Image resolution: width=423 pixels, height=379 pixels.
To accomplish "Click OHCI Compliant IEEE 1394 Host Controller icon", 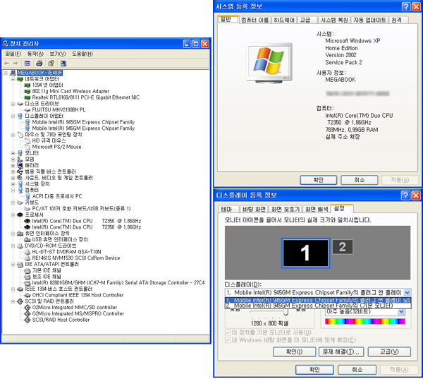I will 27,295.
